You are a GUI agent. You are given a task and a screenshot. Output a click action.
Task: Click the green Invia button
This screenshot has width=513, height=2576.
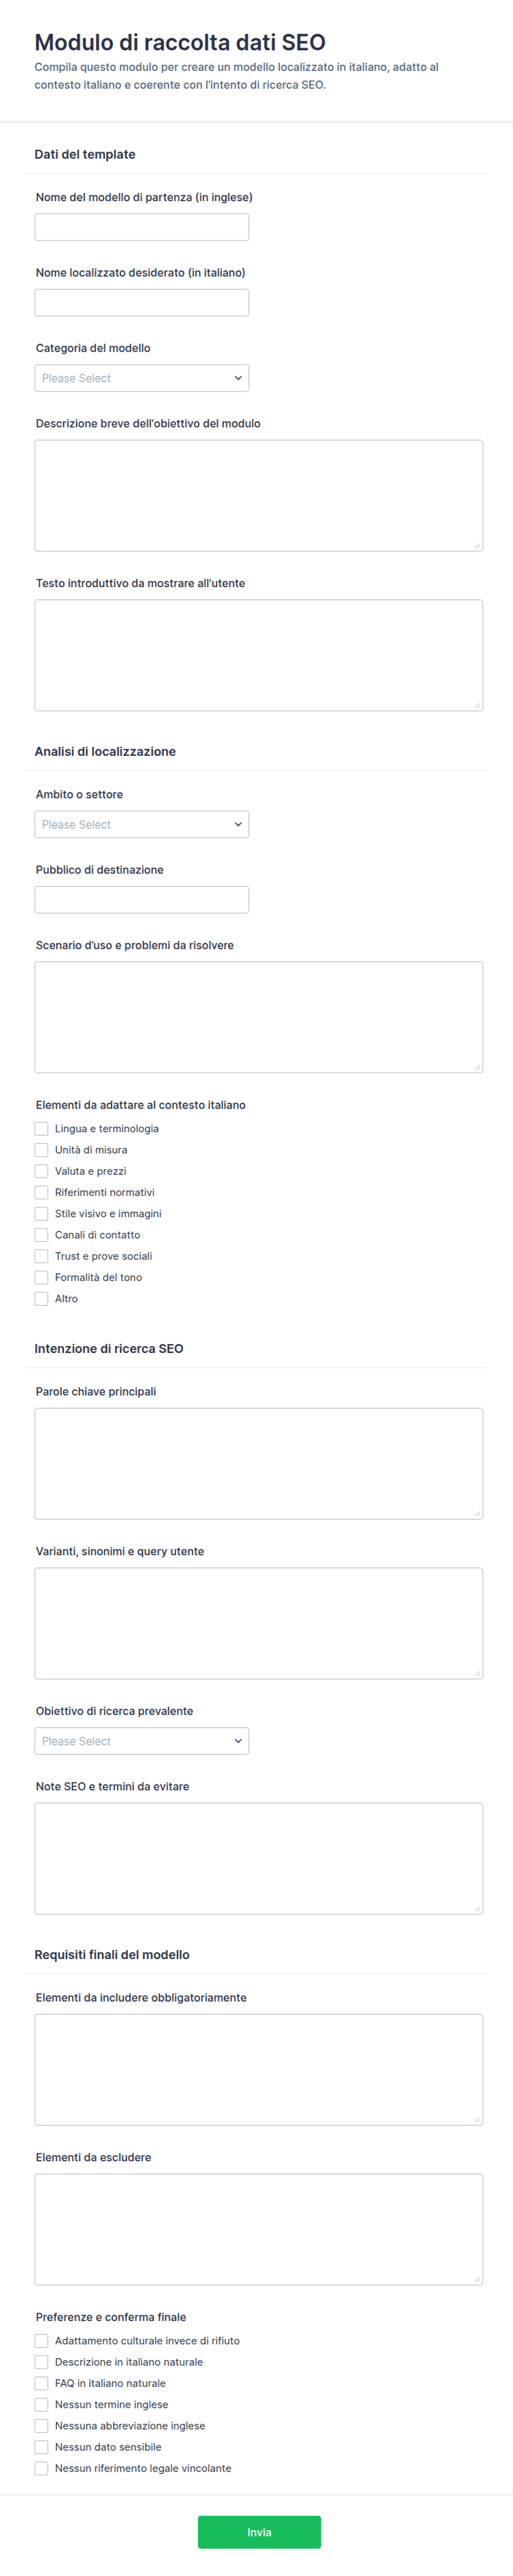click(x=259, y=2532)
